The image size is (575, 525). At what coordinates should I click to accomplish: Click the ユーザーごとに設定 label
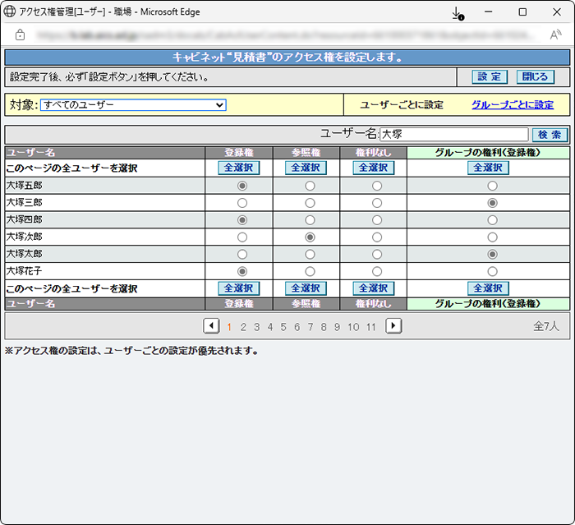pos(402,105)
